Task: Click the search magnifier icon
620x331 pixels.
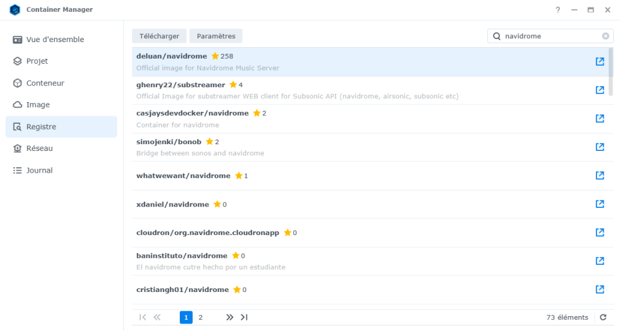Action: (497, 37)
